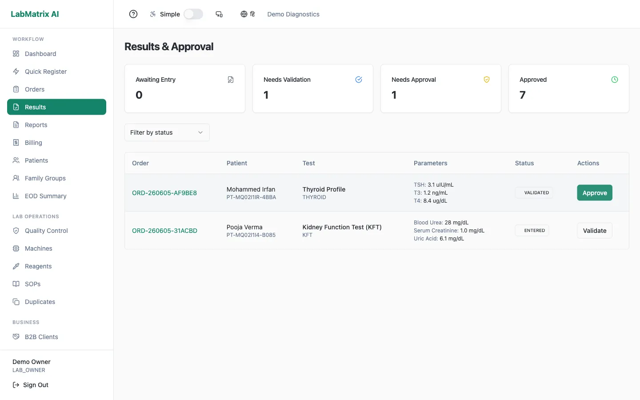
Task: Click Kidney Function Test (KFT) text
Action: pos(342,227)
